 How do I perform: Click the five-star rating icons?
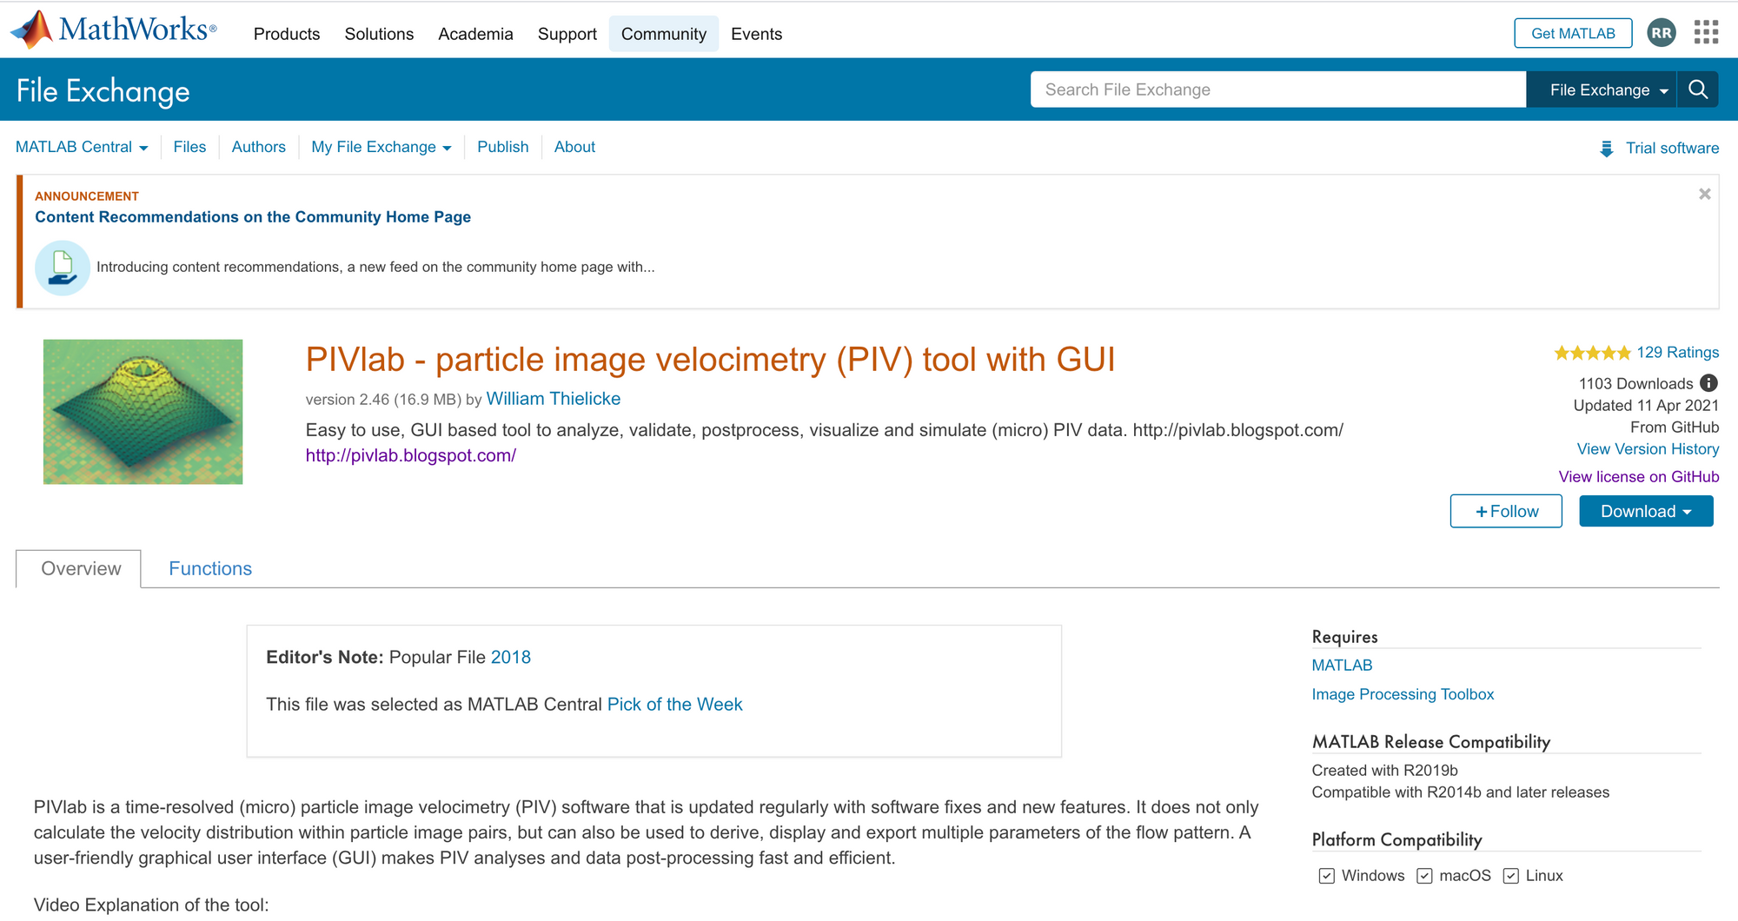click(1592, 353)
